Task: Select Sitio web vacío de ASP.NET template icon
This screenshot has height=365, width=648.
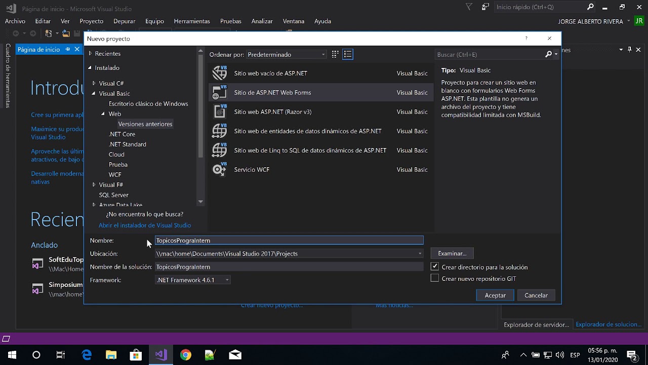Action: tap(220, 73)
